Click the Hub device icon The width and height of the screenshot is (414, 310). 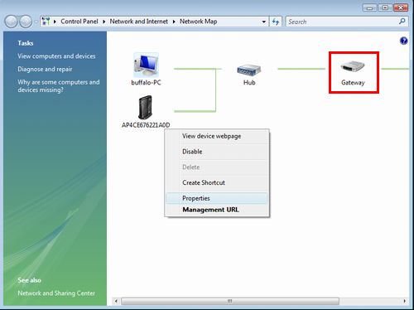(249, 70)
